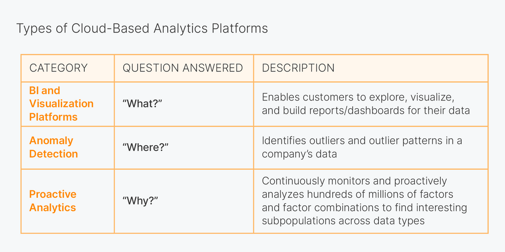Open the 'Proactive Analytics' category link
This screenshot has height=252, width=505.
[52, 201]
